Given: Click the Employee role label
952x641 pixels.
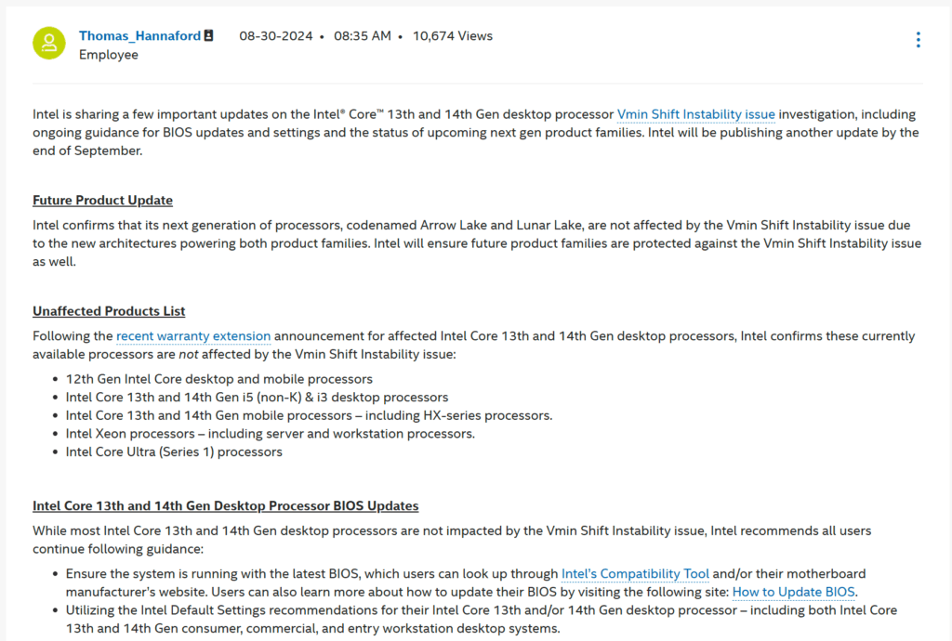Looking at the screenshot, I should (x=109, y=55).
